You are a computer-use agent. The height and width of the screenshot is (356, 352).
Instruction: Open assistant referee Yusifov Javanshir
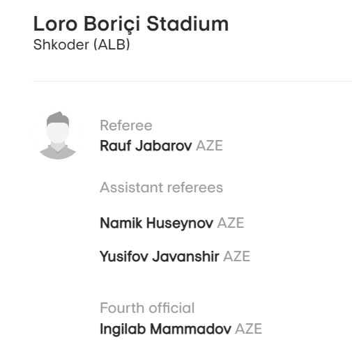click(x=160, y=256)
